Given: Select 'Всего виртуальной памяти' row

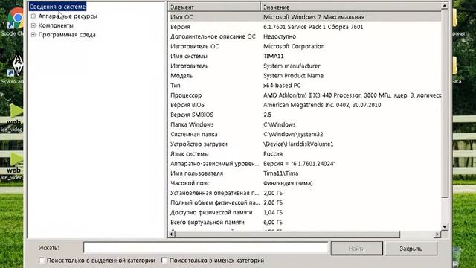Looking at the screenshot, I should tap(305, 222).
